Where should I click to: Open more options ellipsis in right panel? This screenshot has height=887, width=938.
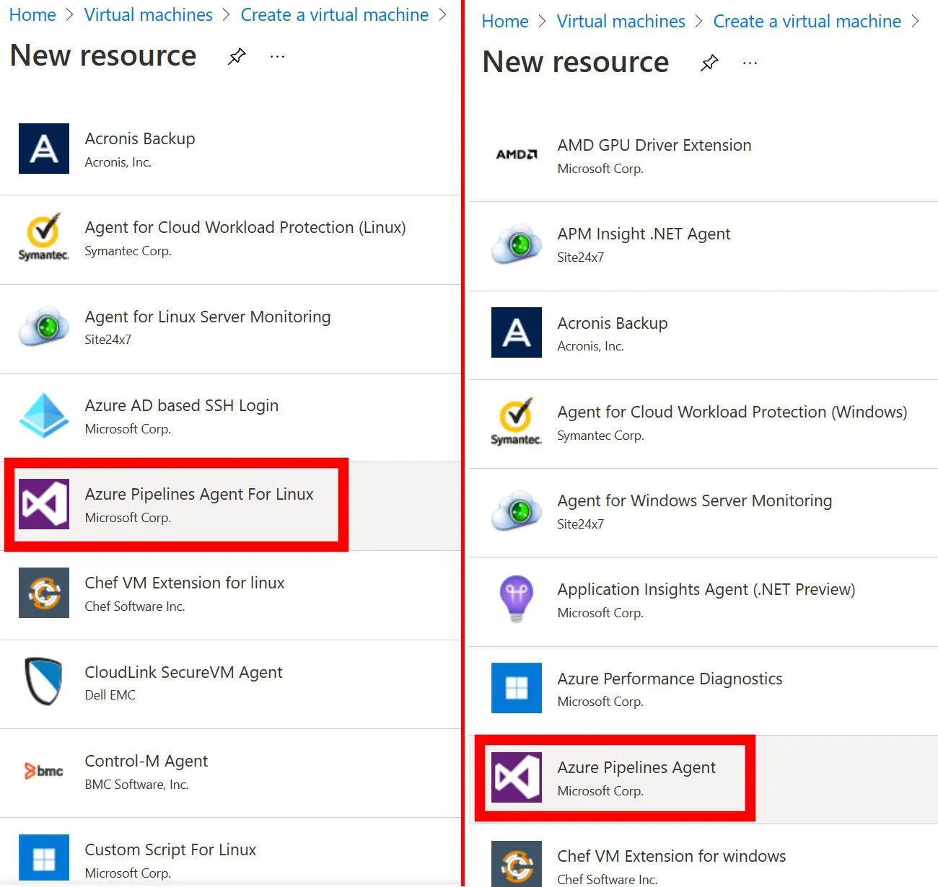click(x=750, y=63)
